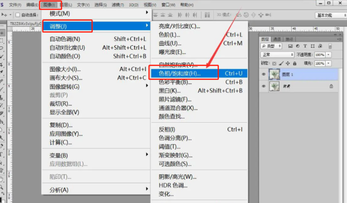
Task: Select 图像大小(I)... in the image menu
Action: click(x=96, y=69)
